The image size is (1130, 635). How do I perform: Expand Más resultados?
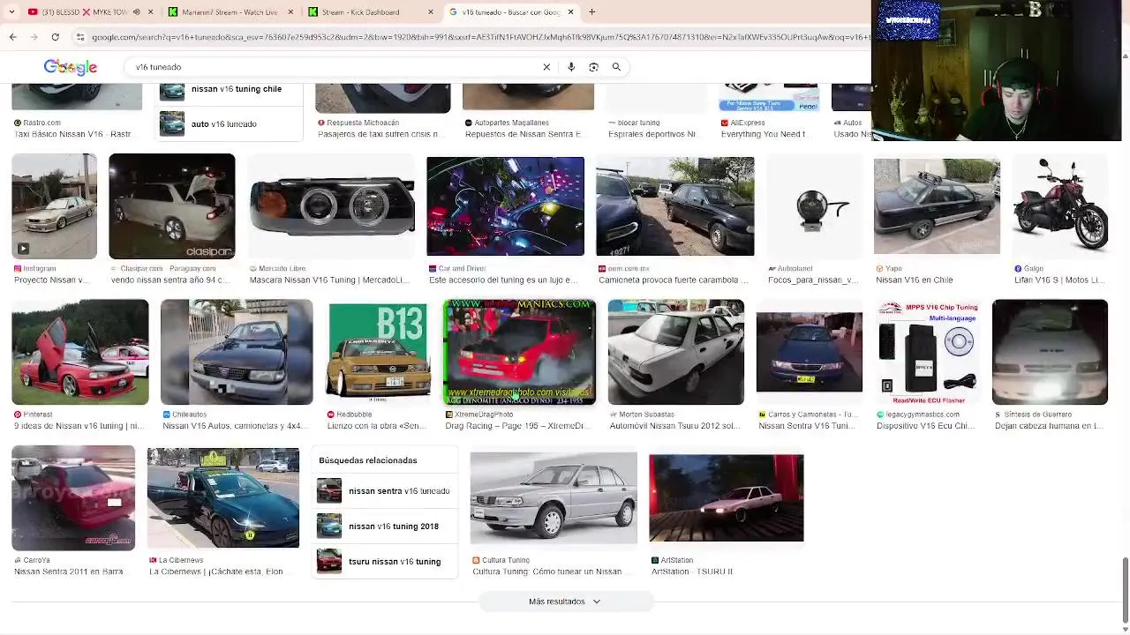(565, 601)
